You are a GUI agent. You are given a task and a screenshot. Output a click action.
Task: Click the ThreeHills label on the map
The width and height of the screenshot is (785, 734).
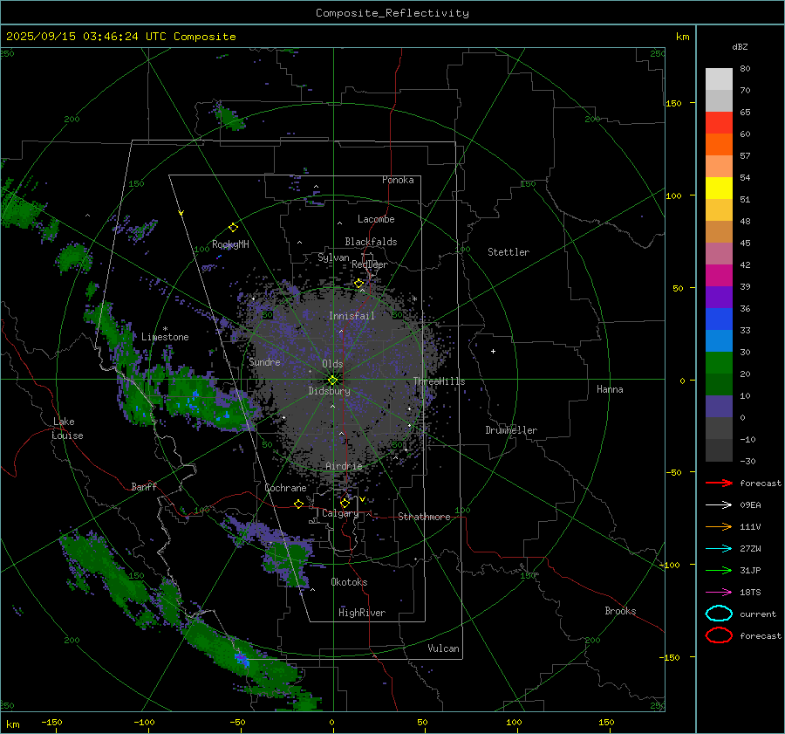pos(439,381)
